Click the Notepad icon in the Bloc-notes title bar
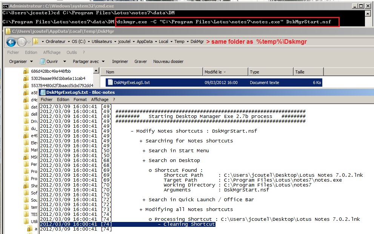Viewport: 374px width, 234px height. click(43, 92)
